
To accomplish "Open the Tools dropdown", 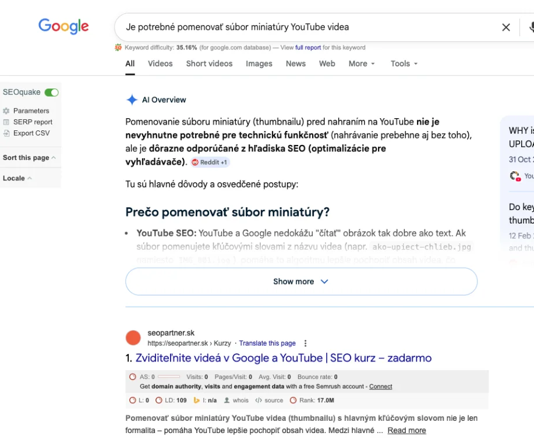I will [404, 63].
